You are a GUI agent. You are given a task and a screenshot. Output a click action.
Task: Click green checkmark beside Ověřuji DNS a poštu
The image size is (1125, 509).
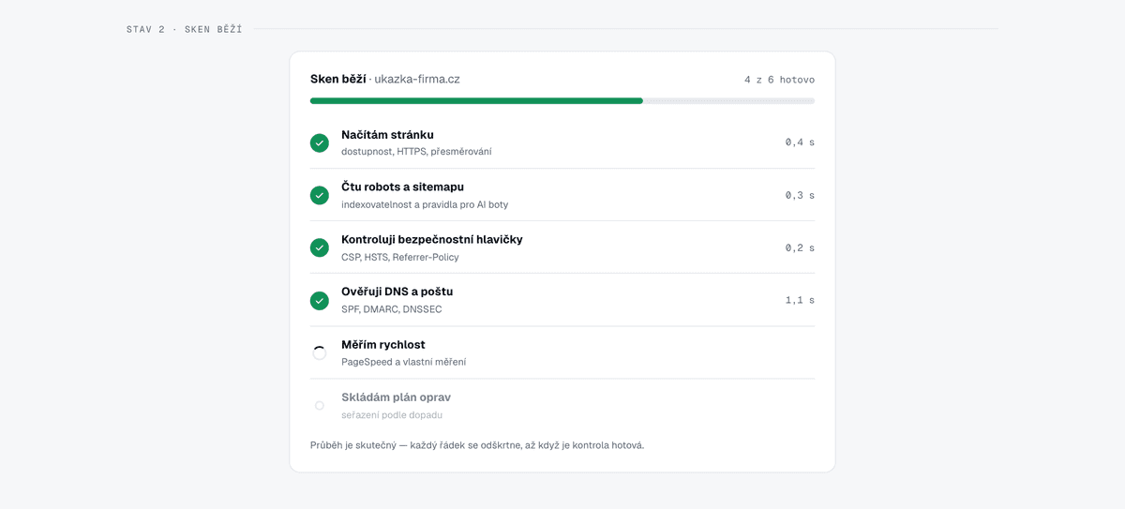pyautogui.click(x=320, y=300)
